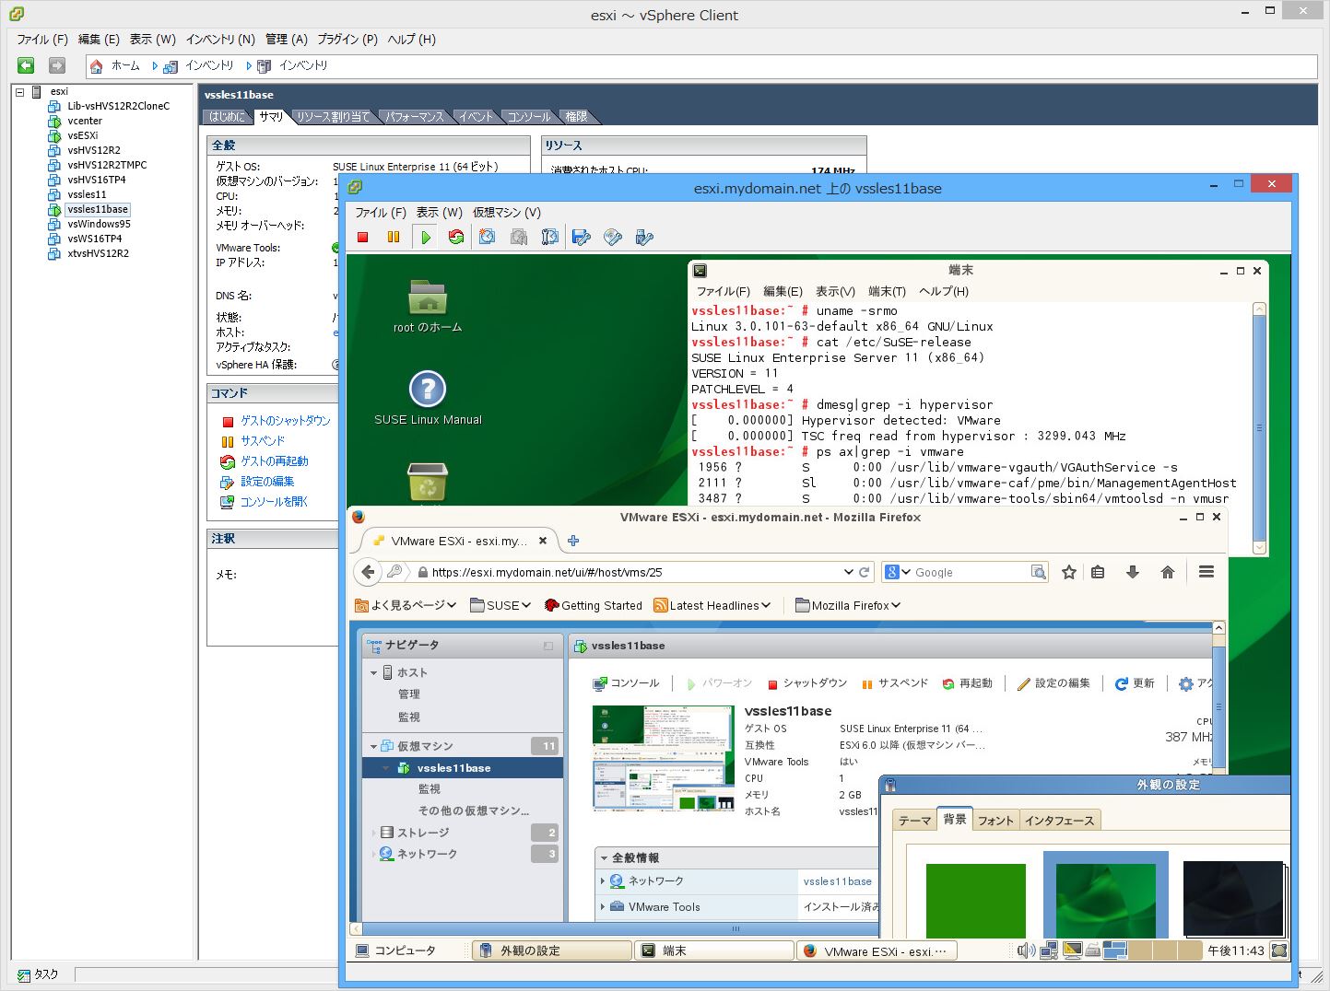
Task: Click the Firefox downloads arrow icon
Action: tap(1133, 572)
